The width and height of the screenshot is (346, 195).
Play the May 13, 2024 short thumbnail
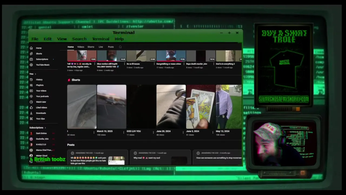(x=229, y=107)
